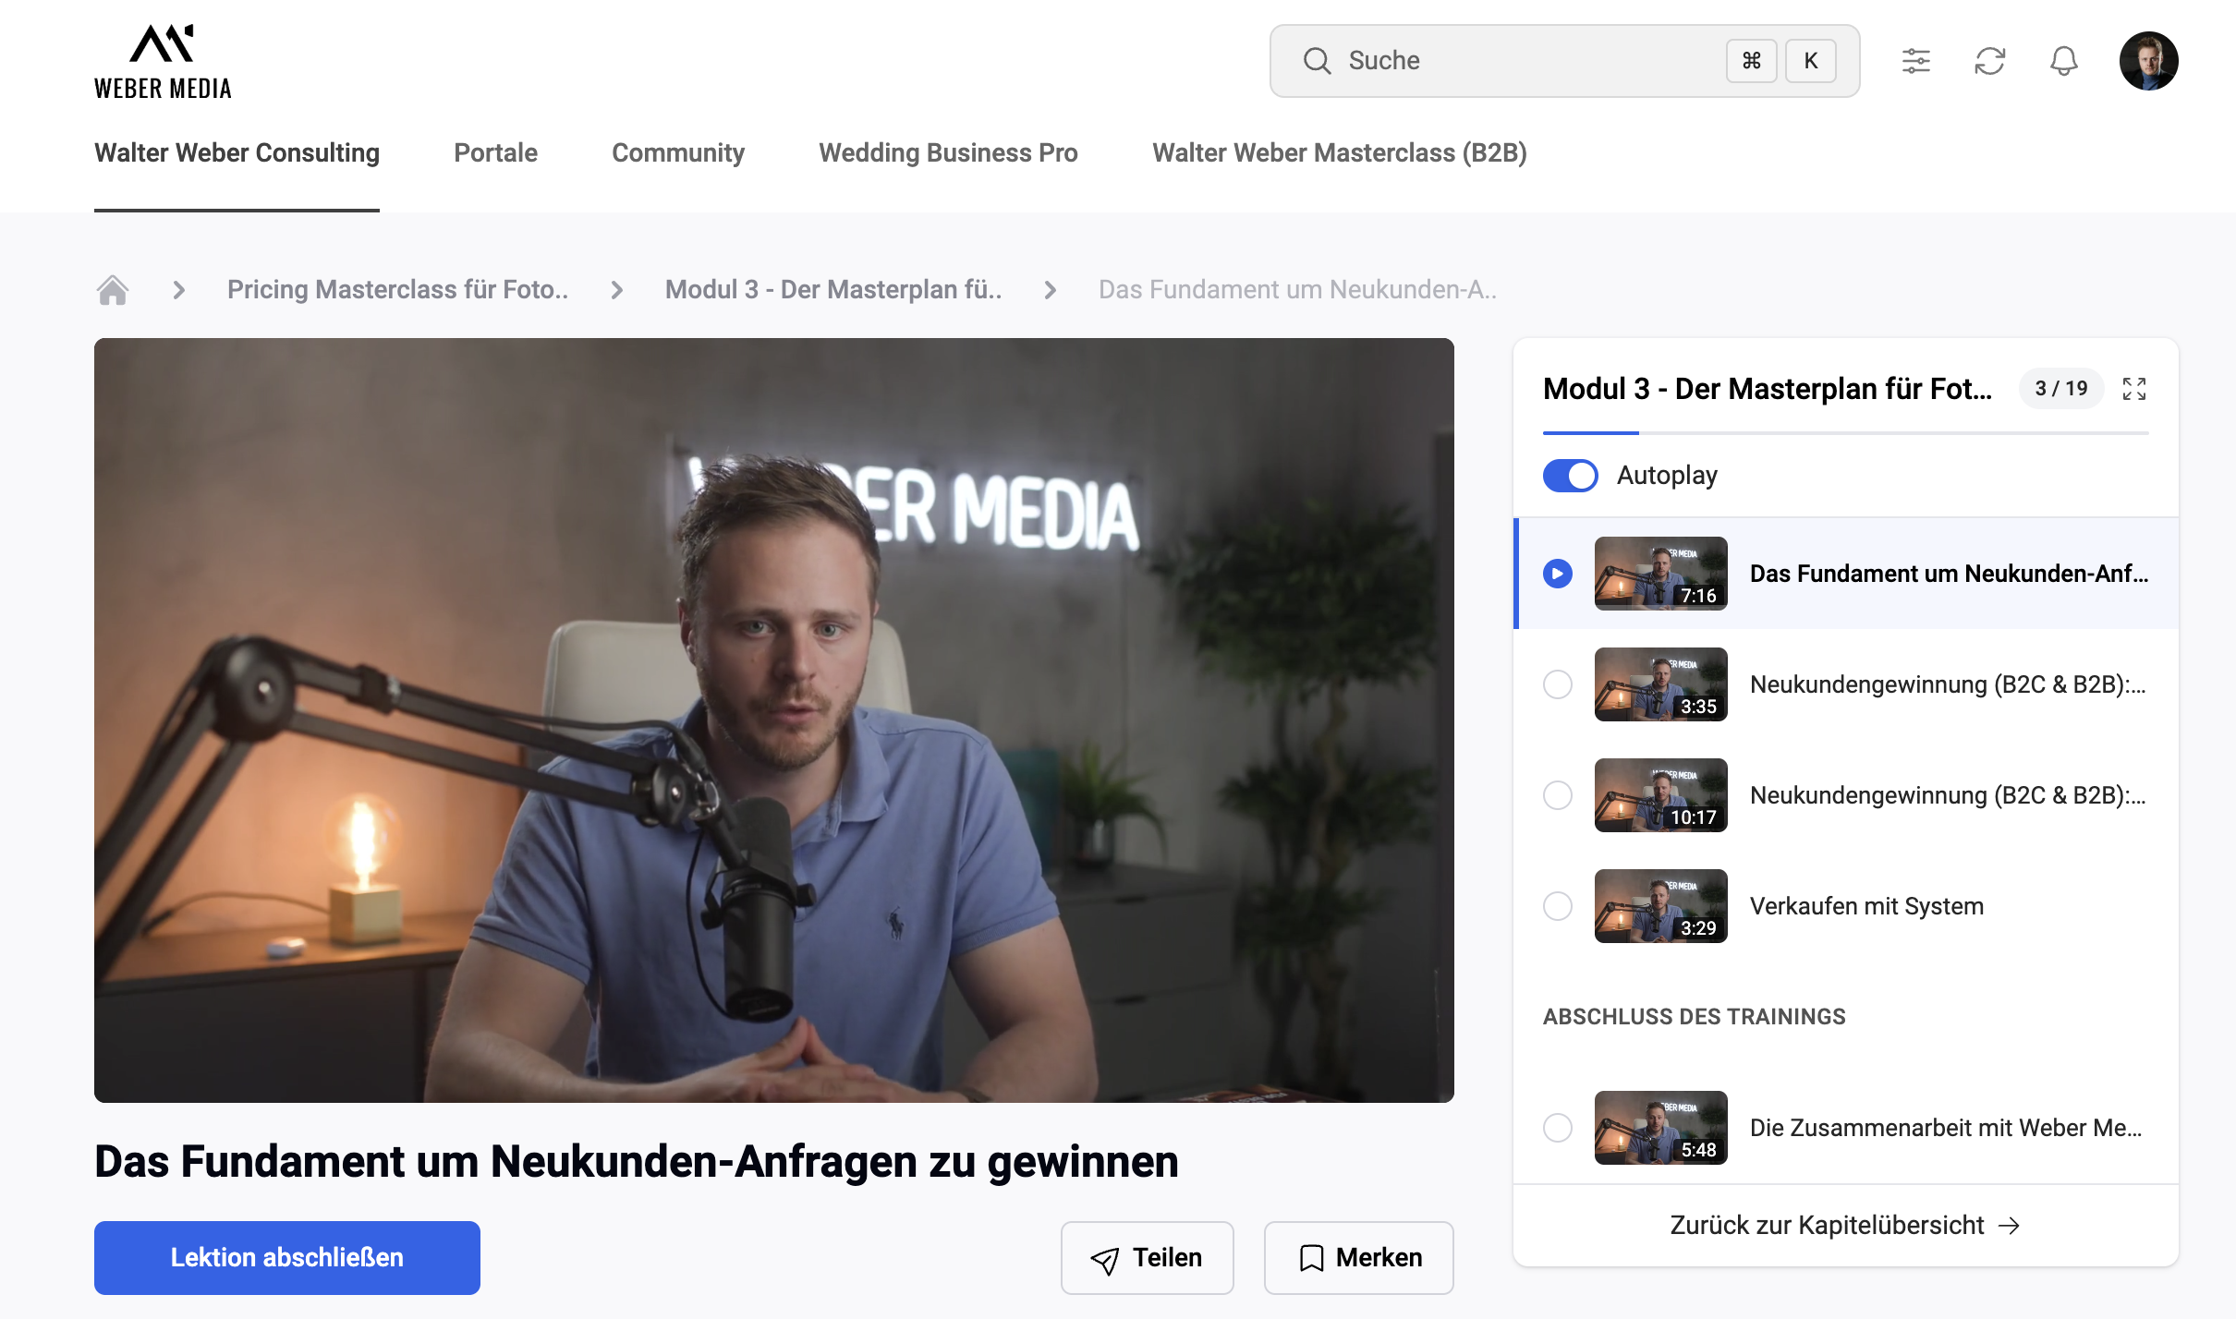Click the Lektion abschließen button

coord(287,1258)
